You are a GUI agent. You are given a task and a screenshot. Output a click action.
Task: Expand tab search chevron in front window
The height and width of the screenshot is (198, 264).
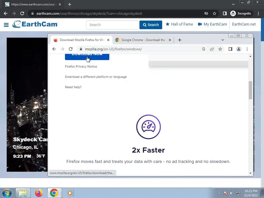[x=222, y=40]
